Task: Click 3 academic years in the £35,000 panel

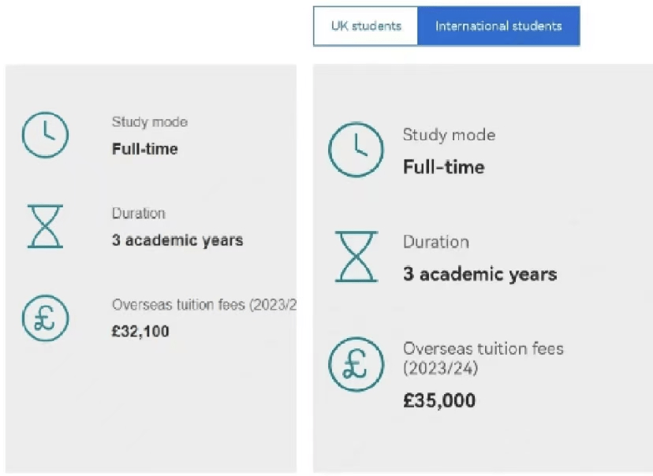Action: (479, 274)
